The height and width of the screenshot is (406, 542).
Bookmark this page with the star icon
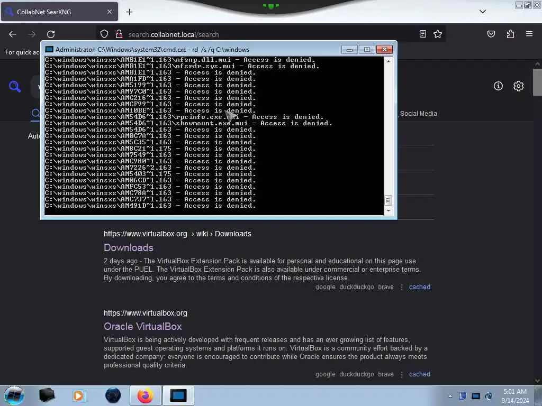438,34
